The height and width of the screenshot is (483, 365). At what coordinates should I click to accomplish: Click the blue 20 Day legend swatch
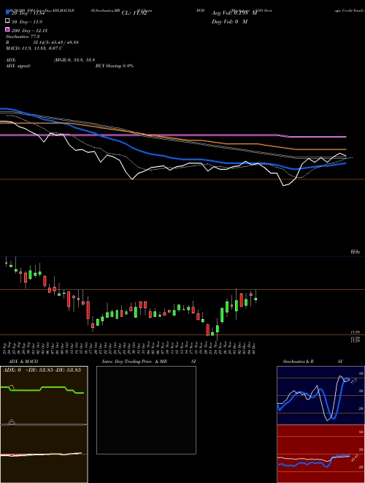[x=7, y=12]
